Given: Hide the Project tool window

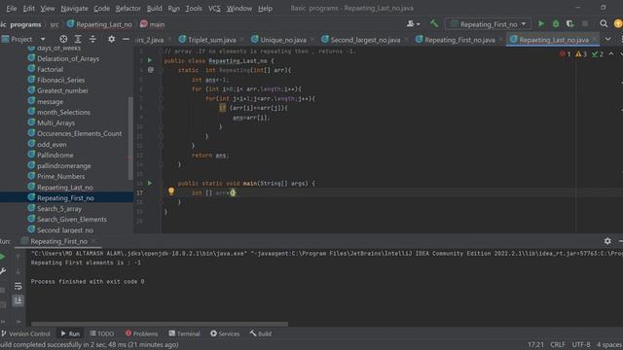Looking at the screenshot, I should [126, 39].
